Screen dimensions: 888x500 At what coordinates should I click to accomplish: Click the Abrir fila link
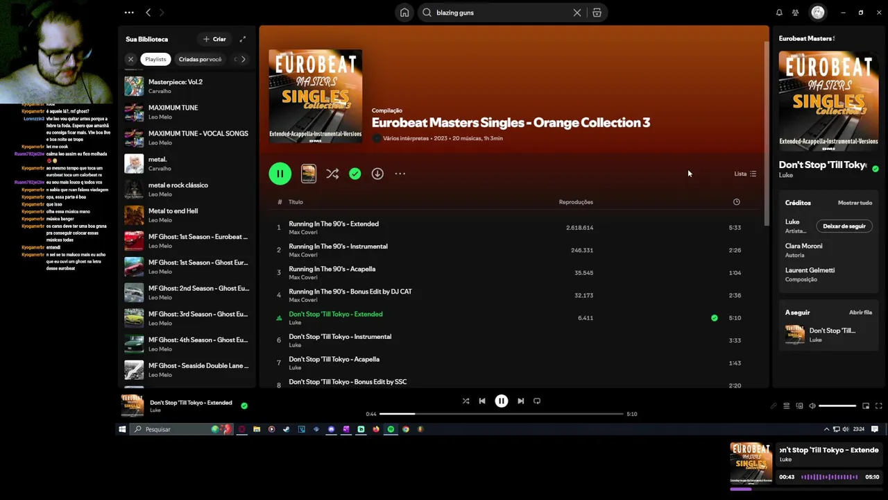(860, 312)
